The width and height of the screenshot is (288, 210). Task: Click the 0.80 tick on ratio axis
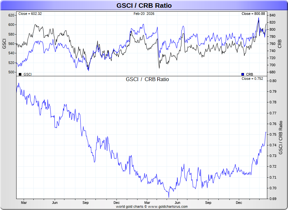273,81
